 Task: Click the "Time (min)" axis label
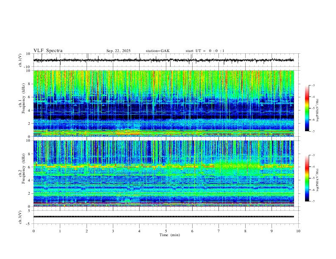point(170,235)
